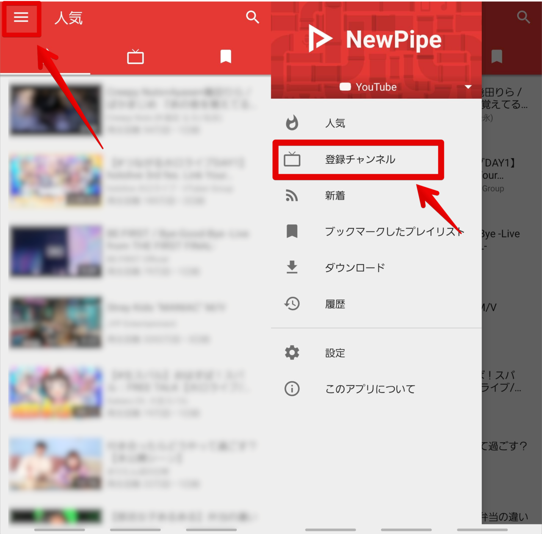Viewport: 542px width, 534px height.
Task: Switch to the subscriptions TV tab
Action: coord(135,57)
